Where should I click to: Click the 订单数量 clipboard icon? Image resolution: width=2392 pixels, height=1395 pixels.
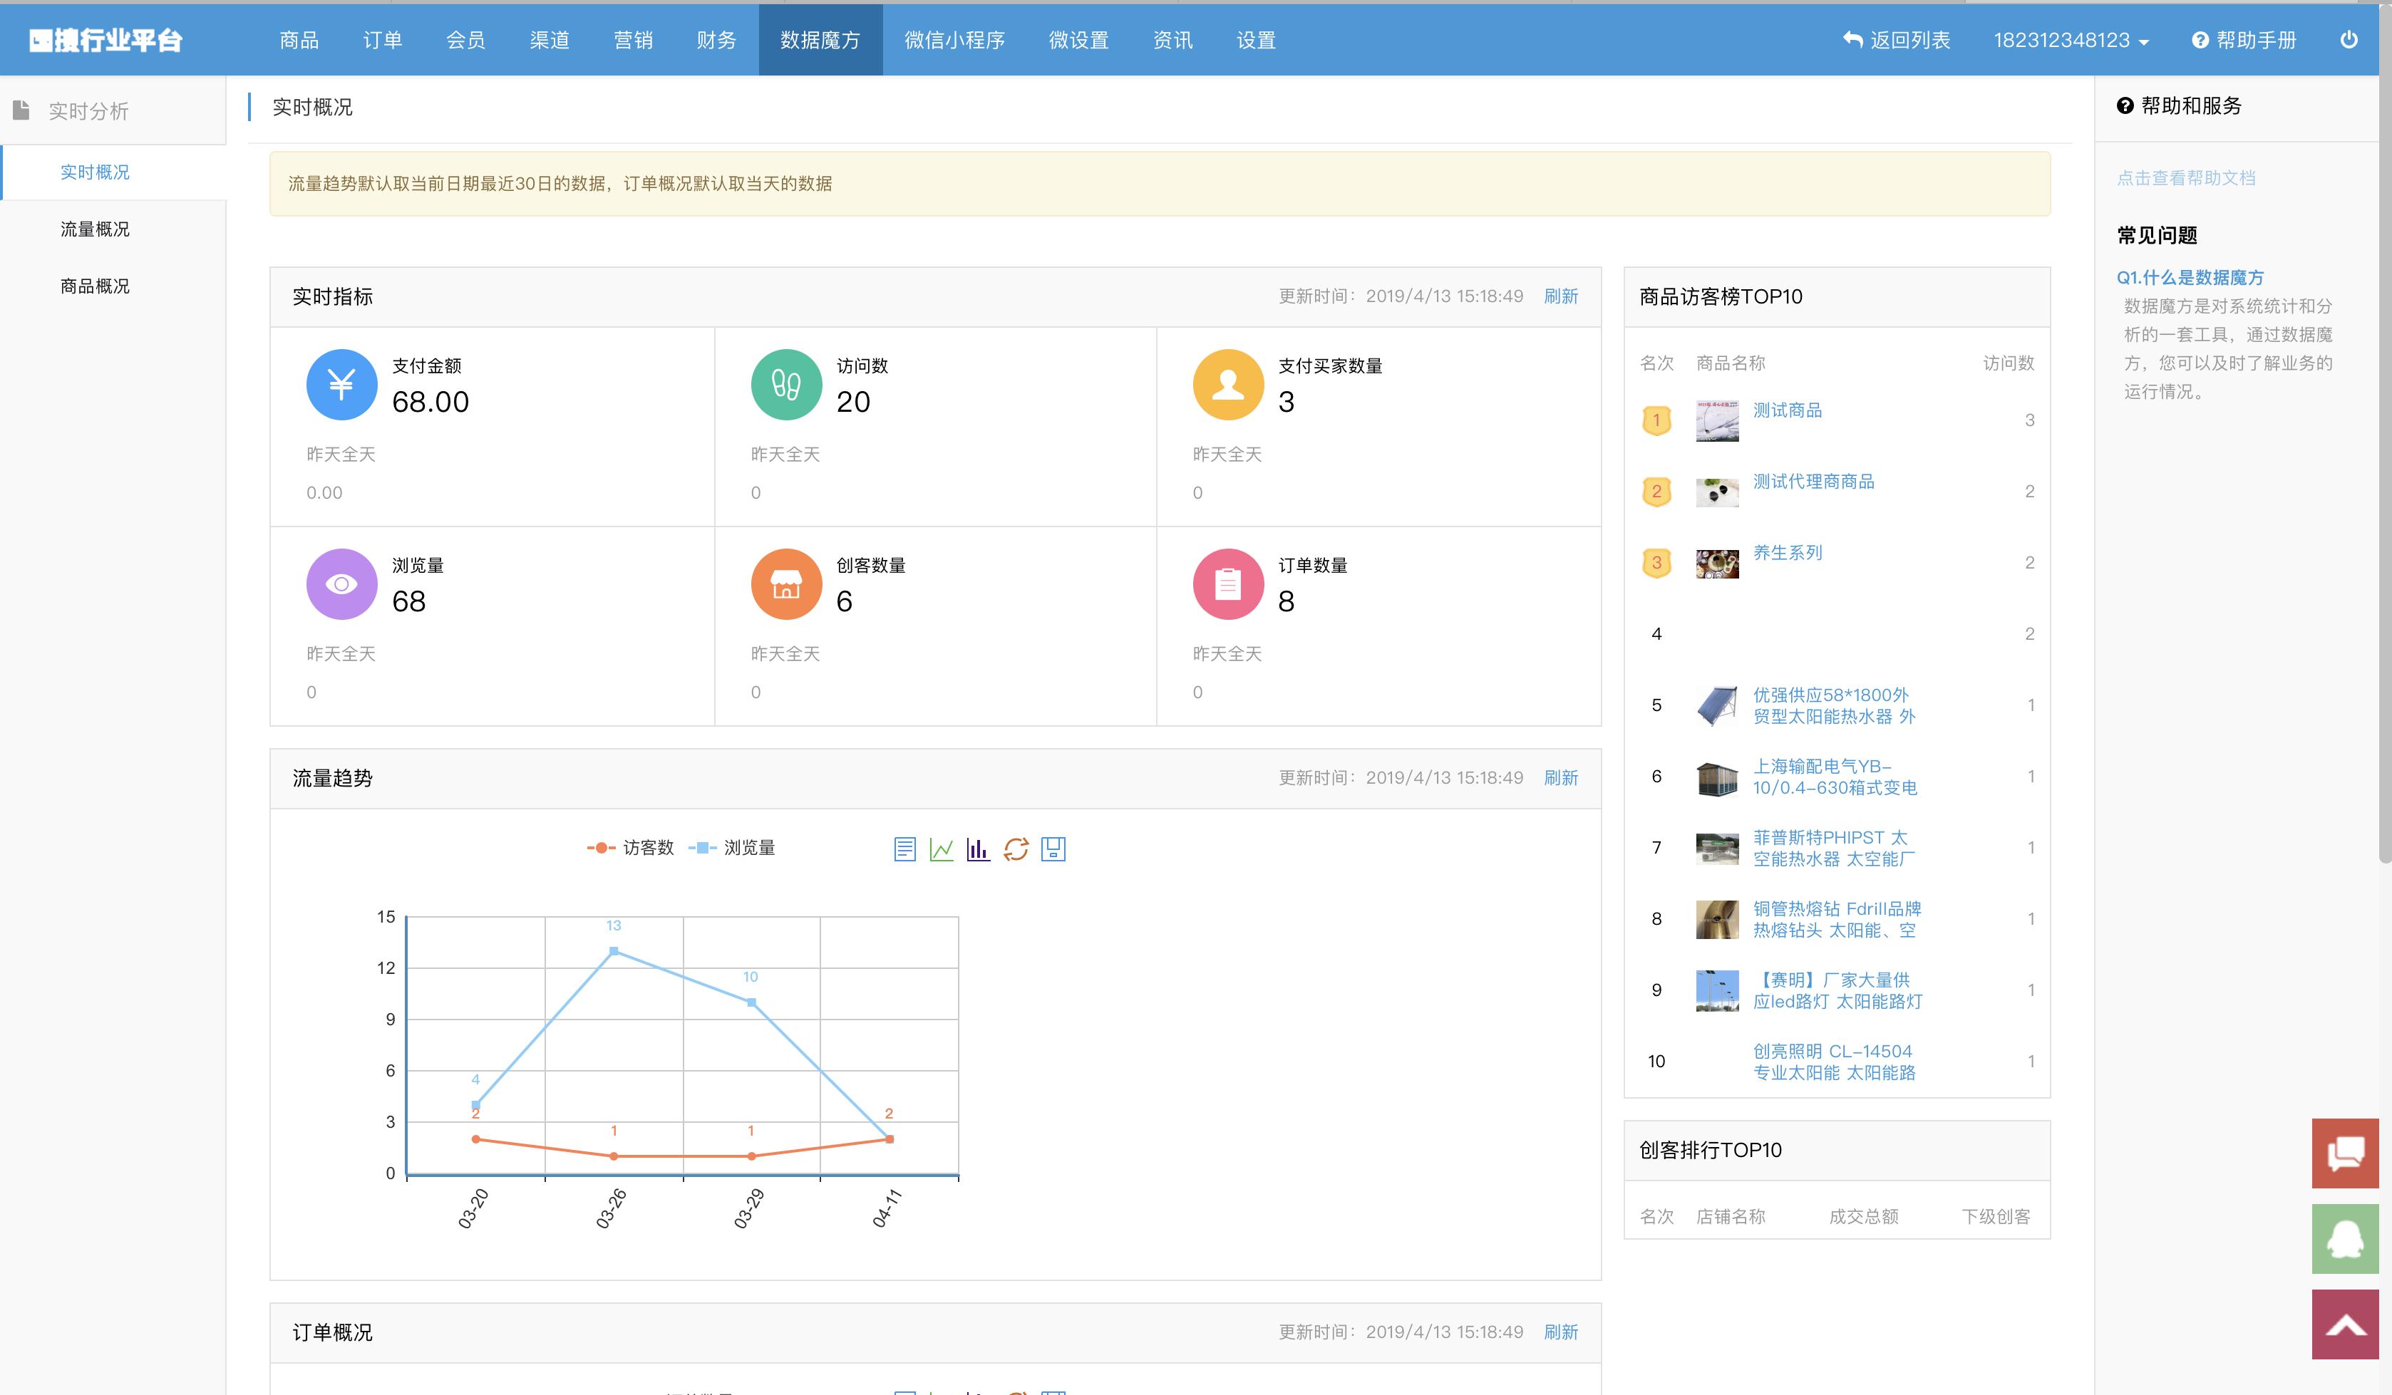coord(1228,584)
